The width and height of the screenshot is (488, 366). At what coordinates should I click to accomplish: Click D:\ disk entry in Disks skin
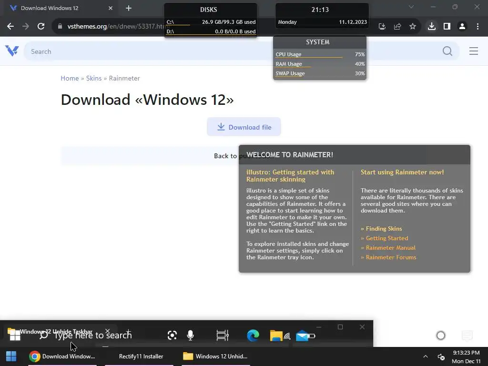[211, 31]
